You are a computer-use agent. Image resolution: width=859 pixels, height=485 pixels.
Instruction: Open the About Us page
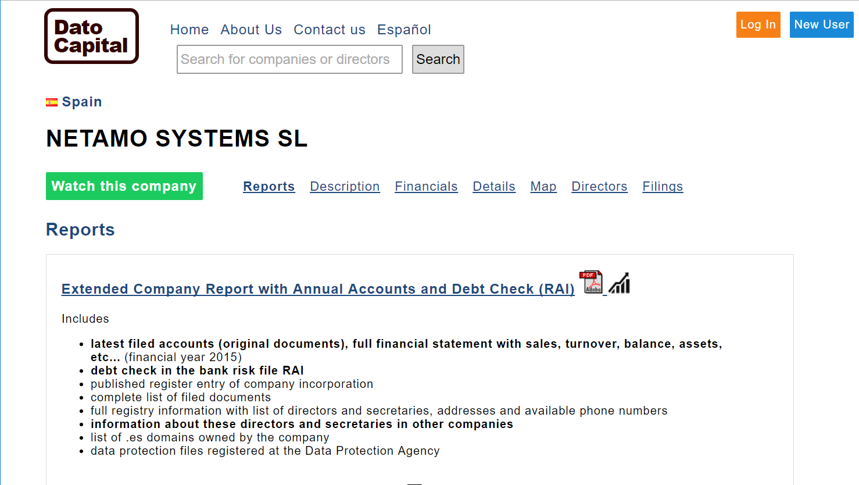251,30
